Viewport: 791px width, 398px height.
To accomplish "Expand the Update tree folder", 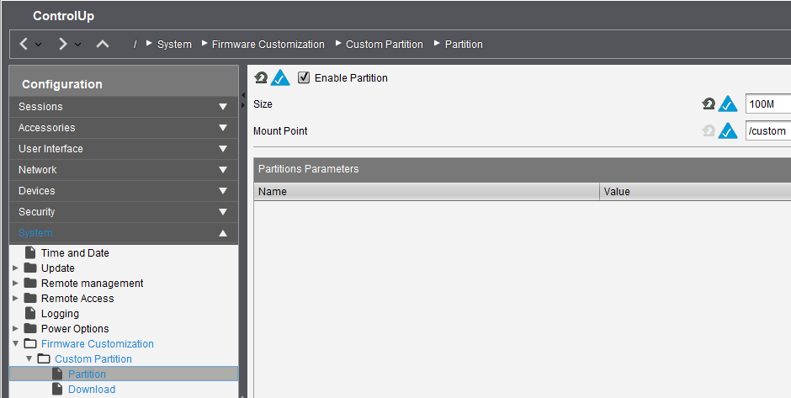I will pos(16,268).
